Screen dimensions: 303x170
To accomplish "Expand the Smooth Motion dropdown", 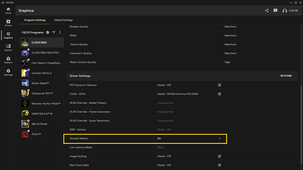I will tap(220, 139).
